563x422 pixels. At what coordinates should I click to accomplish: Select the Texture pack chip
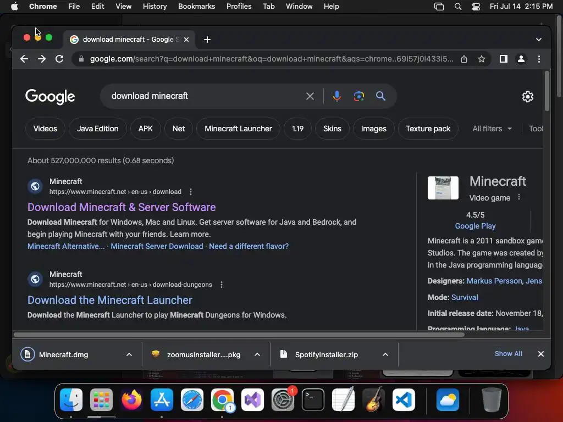click(x=428, y=129)
